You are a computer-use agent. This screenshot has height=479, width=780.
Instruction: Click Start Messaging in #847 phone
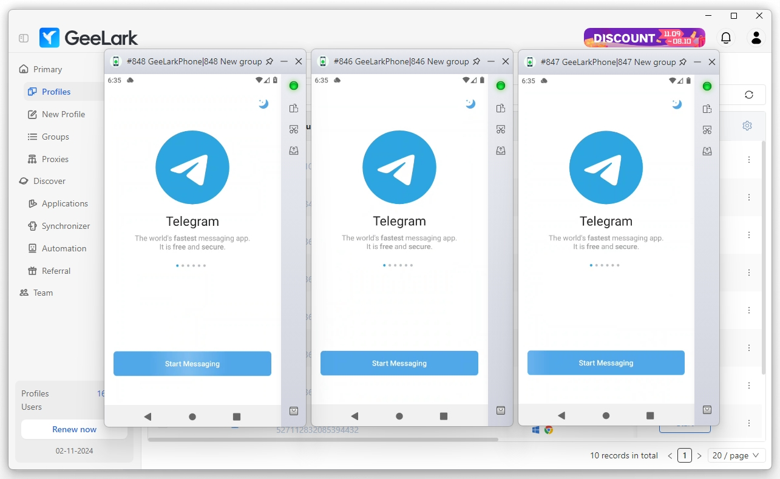click(x=606, y=362)
